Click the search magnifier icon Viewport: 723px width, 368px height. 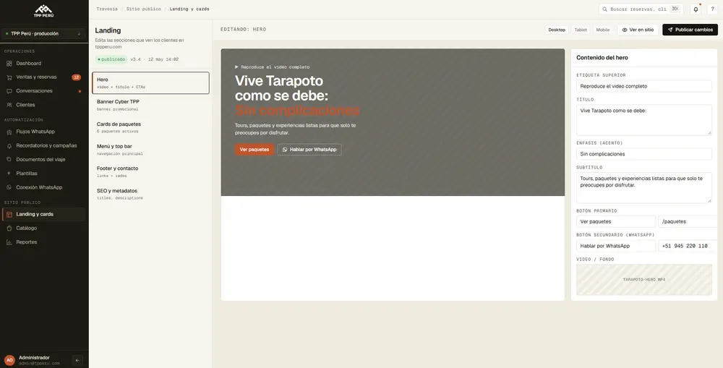pyautogui.click(x=604, y=9)
